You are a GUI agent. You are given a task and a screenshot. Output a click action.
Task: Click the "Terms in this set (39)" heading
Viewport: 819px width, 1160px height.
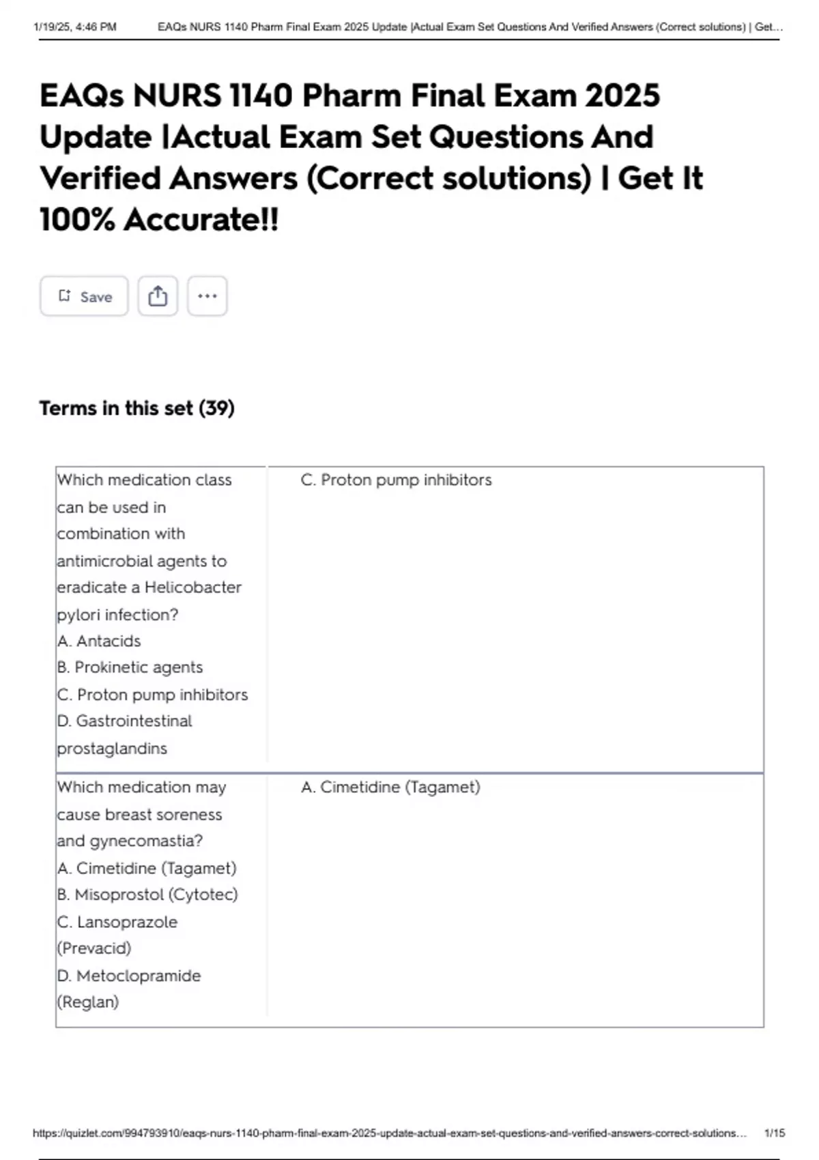tap(136, 408)
